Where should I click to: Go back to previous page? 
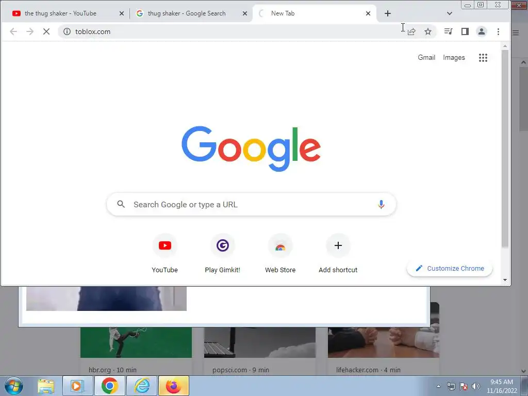(13, 31)
